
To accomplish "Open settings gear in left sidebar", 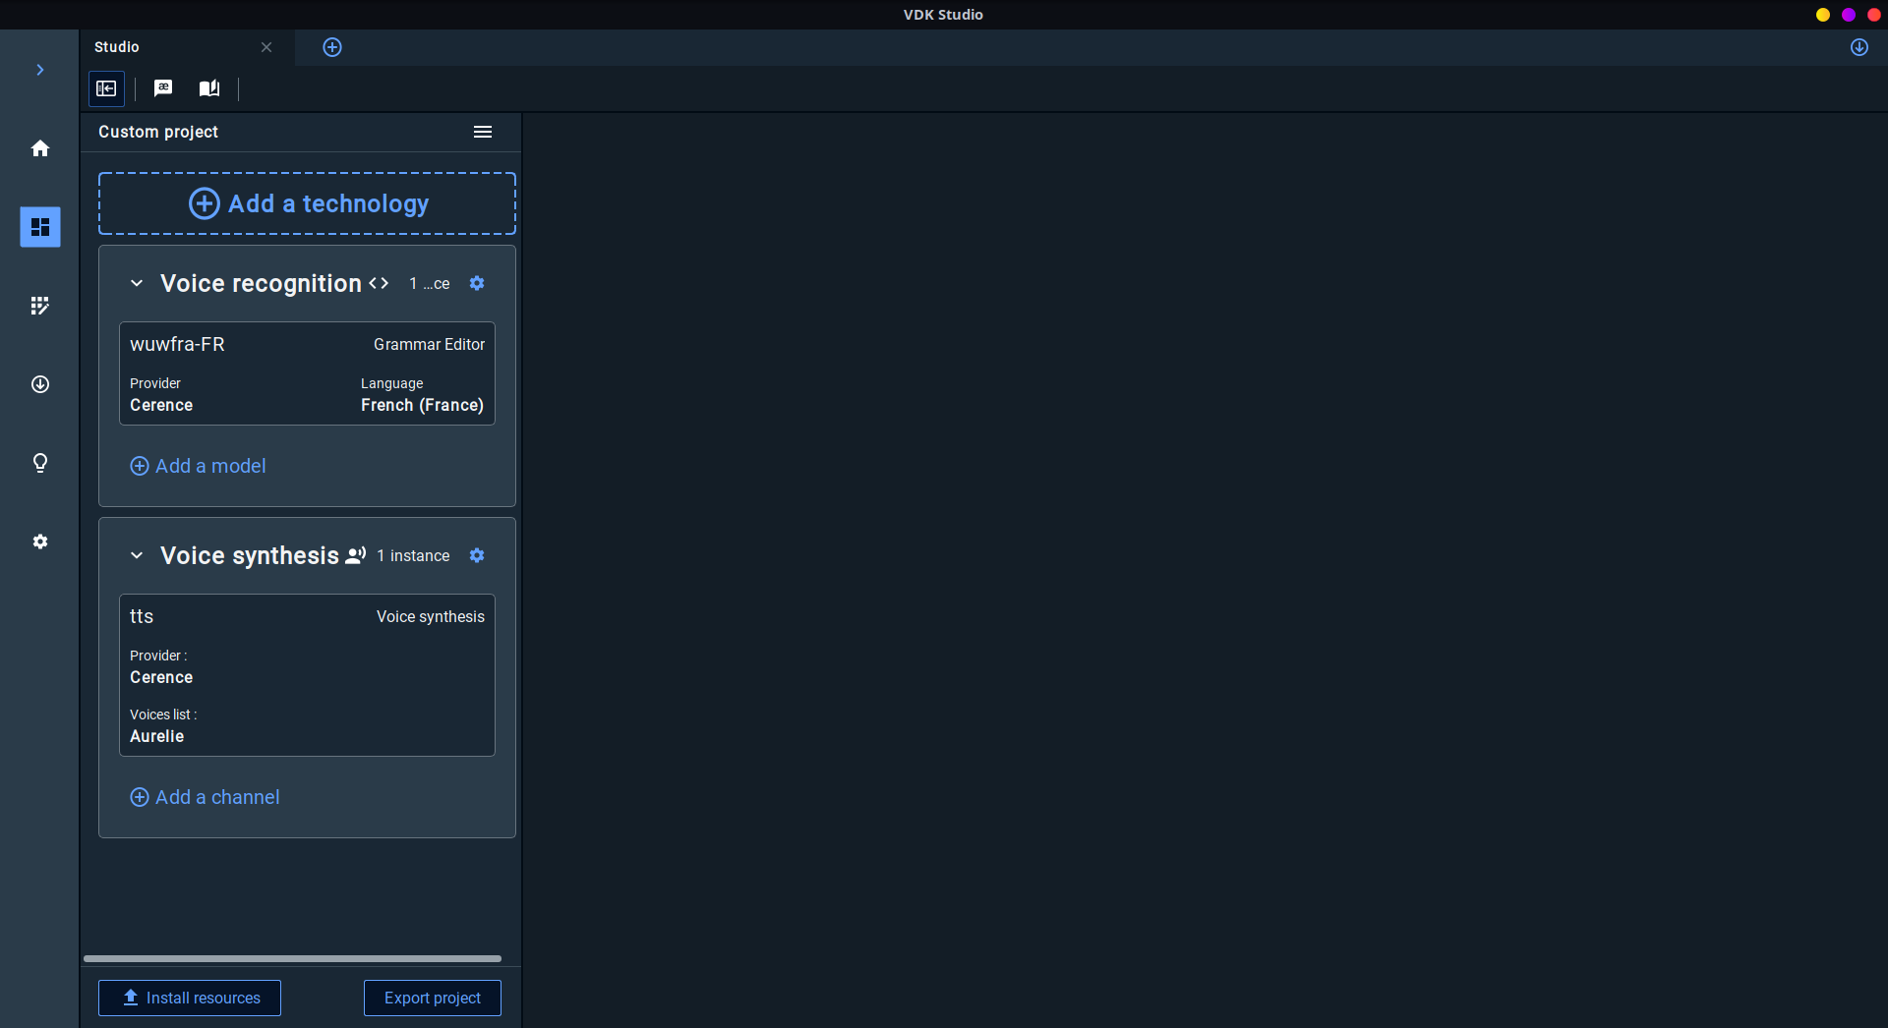I will click(40, 542).
